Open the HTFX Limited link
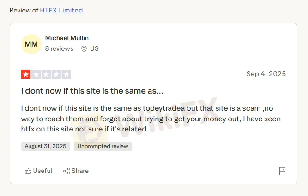 pyautogui.click(x=61, y=10)
